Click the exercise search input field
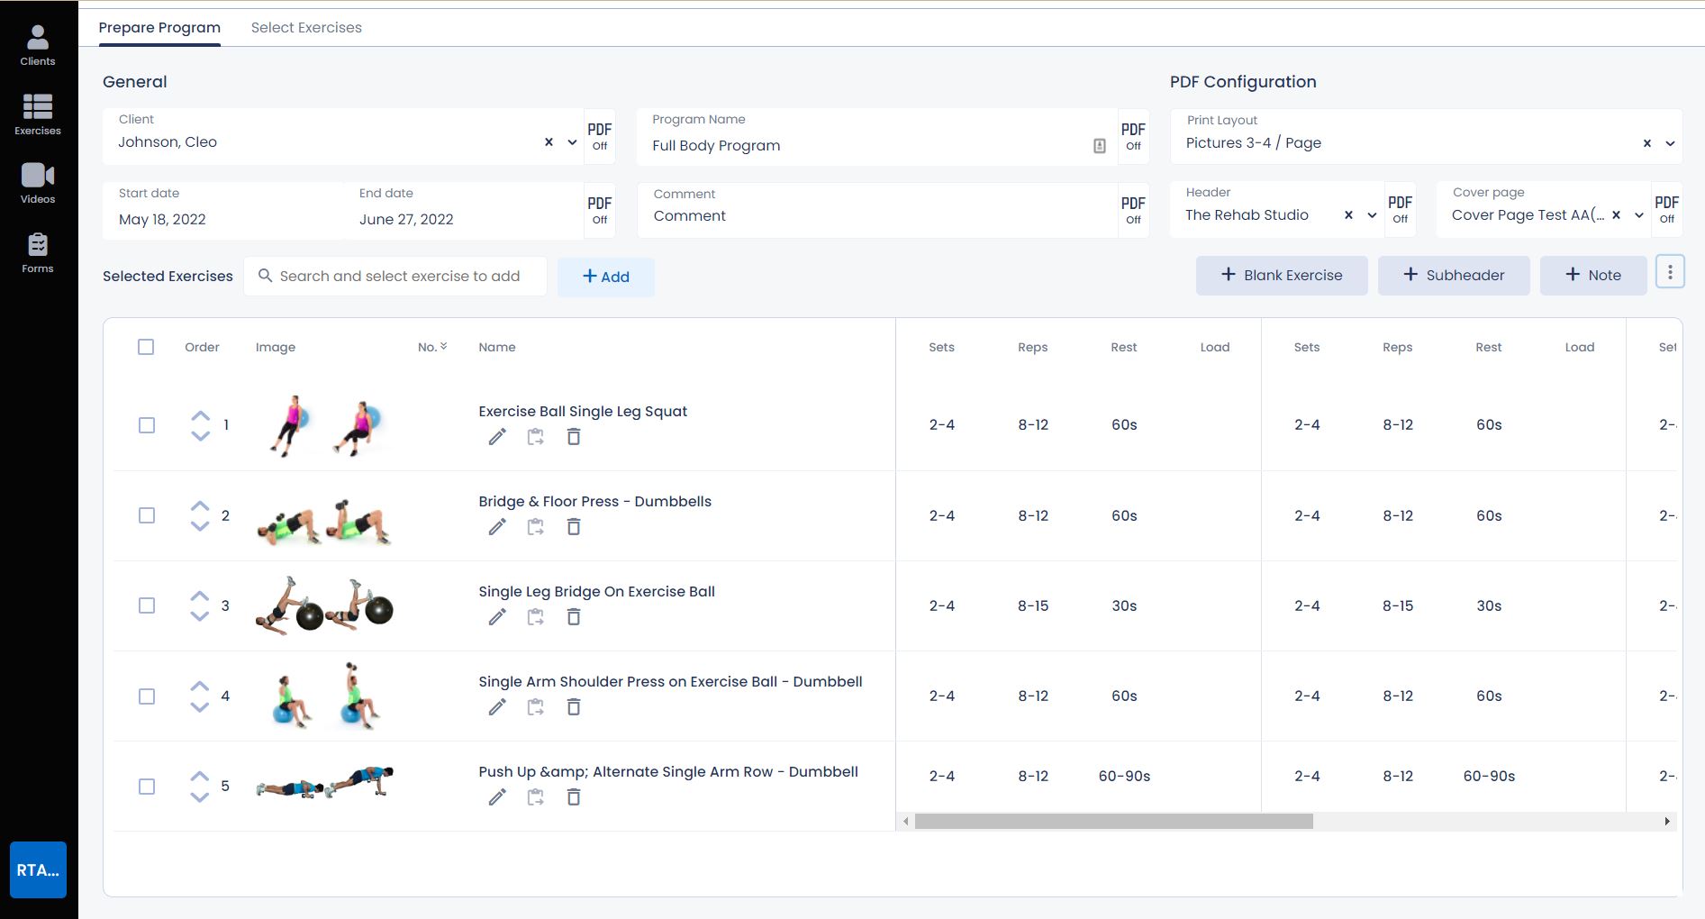 (400, 277)
